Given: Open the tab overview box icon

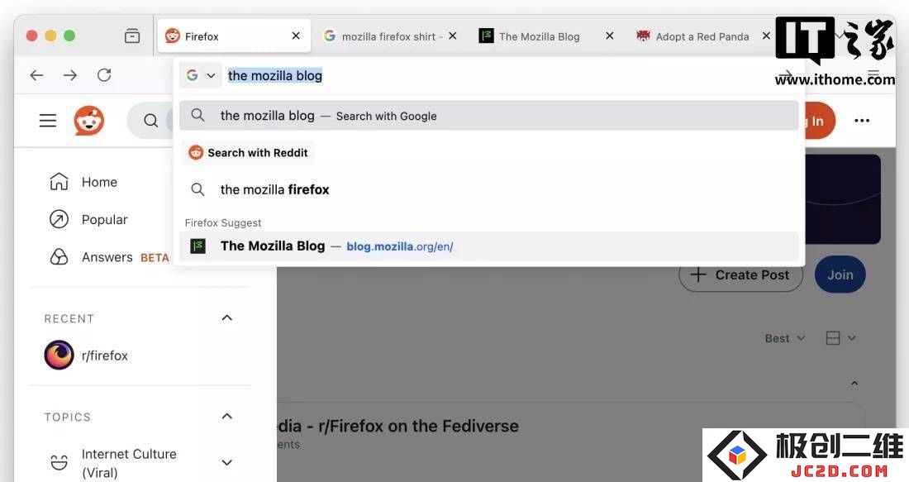Looking at the screenshot, I should 132,36.
